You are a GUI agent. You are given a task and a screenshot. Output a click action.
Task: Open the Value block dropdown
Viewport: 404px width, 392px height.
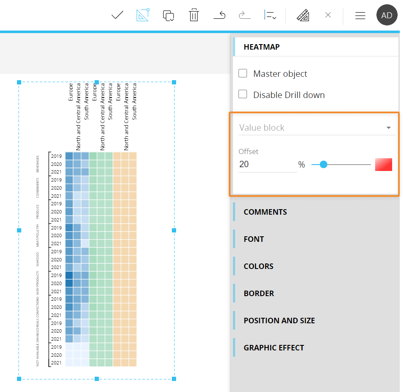tap(316, 128)
